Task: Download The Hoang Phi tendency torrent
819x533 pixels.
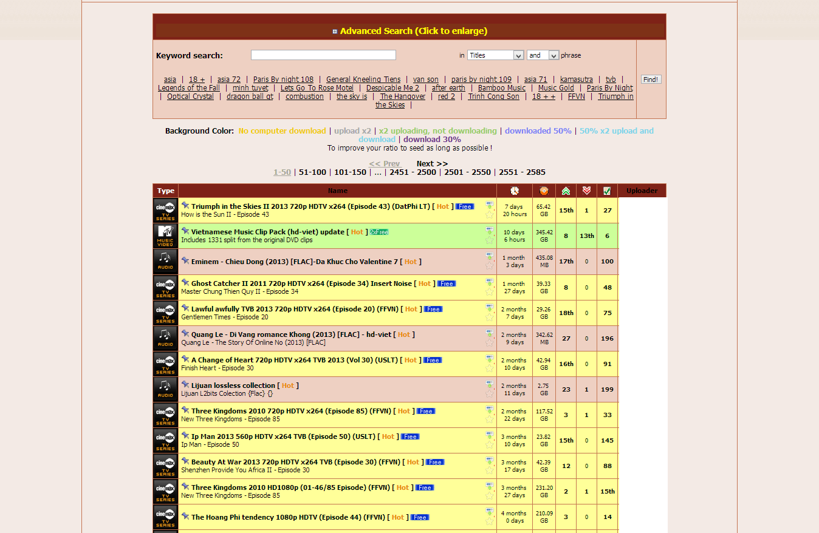Action: tap(490, 511)
